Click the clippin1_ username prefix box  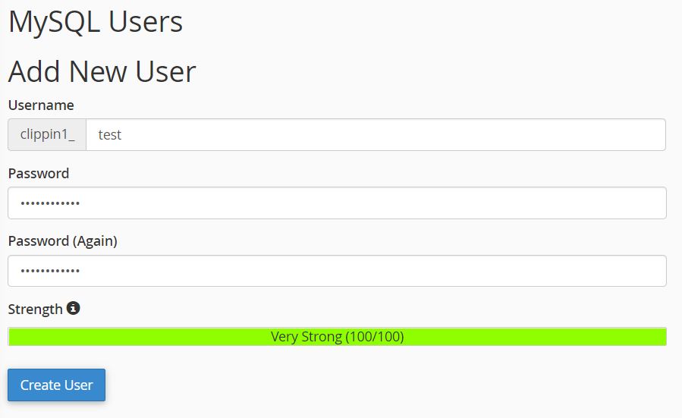point(47,135)
